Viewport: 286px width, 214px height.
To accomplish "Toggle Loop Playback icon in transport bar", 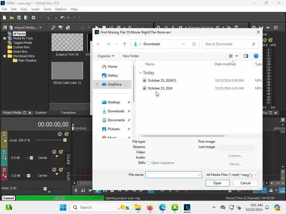I will coord(83,190).
